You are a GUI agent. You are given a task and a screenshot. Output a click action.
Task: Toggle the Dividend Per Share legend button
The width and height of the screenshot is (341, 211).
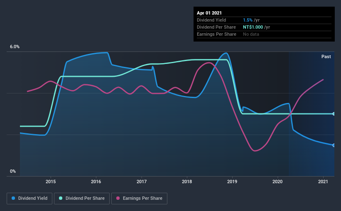point(82,199)
